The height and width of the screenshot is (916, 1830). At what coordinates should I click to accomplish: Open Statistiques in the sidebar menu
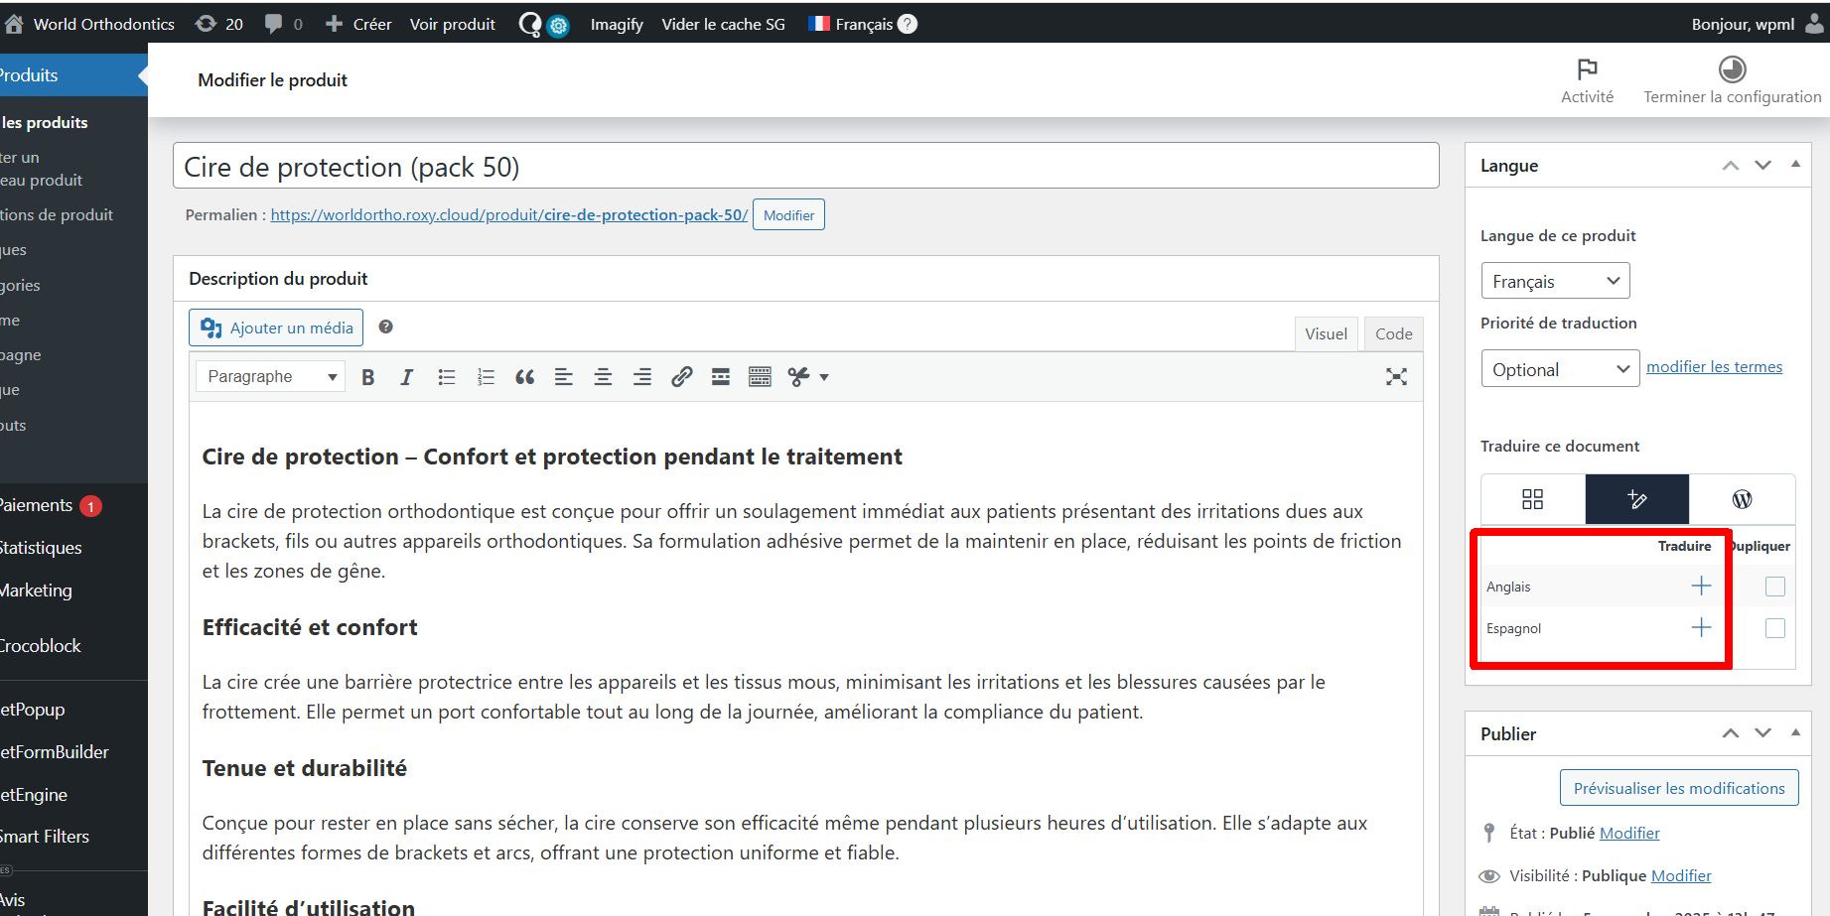[x=42, y=548]
